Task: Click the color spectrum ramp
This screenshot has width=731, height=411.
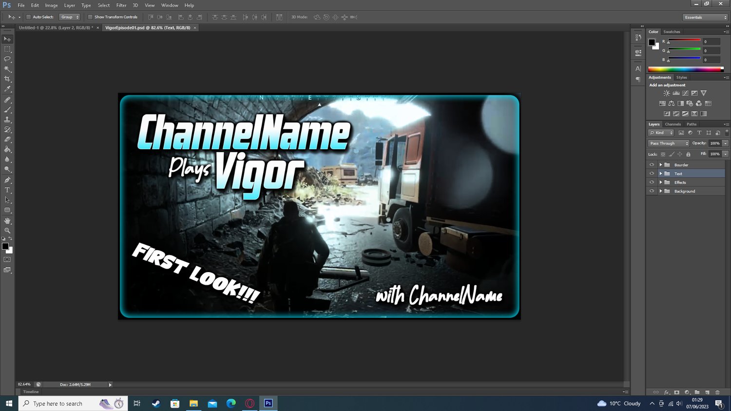Action: [686, 70]
